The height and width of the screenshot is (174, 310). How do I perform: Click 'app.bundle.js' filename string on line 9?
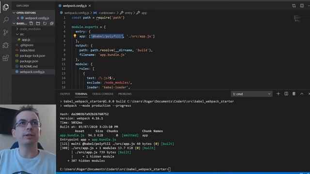tap(112, 55)
